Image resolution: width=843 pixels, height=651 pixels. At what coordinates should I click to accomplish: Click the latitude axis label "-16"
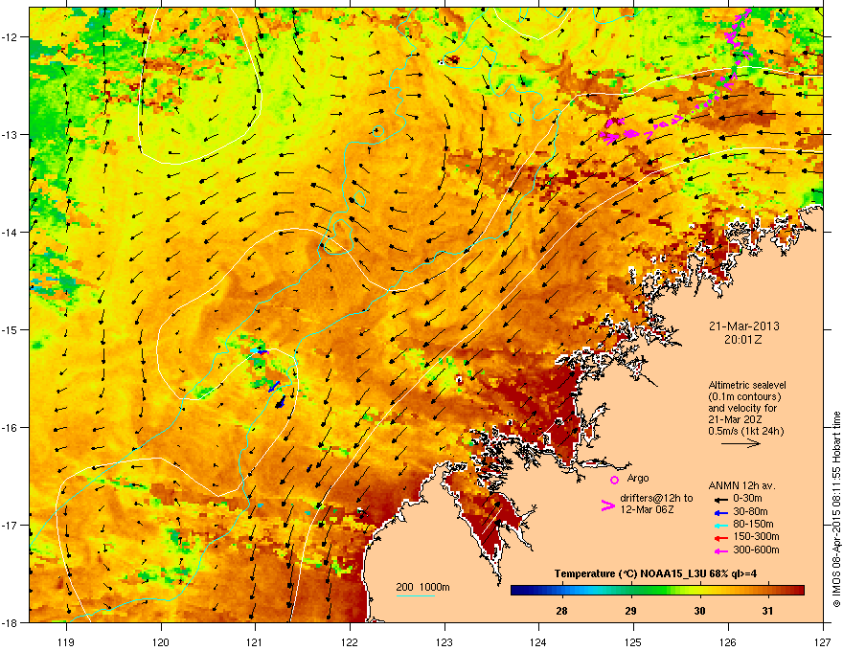click(10, 428)
